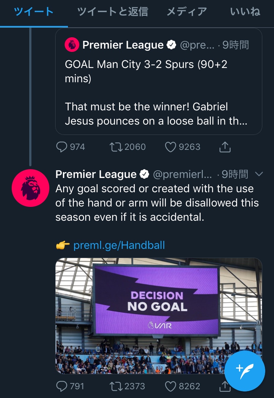Image resolution: width=274 pixels, height=398 pixels.
Task: Tap the Premier League name on handball tweet
Action: [96, 174]
